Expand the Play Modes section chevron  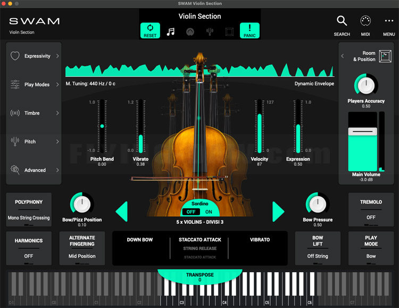click(x=57, y=84)
